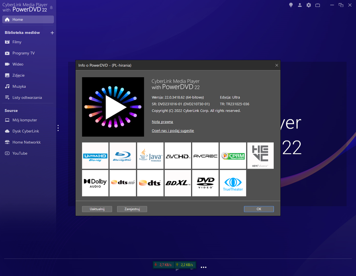Open settings gear icon
This screenshot has width=356, height=276.
309,5
